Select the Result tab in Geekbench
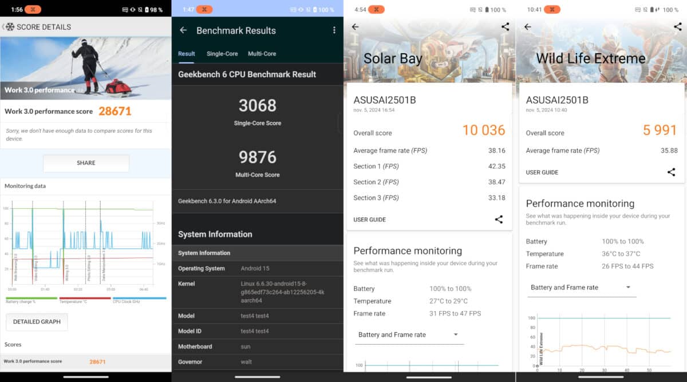The width and height of the screenshot is (687, 382). tap(187, 54)
